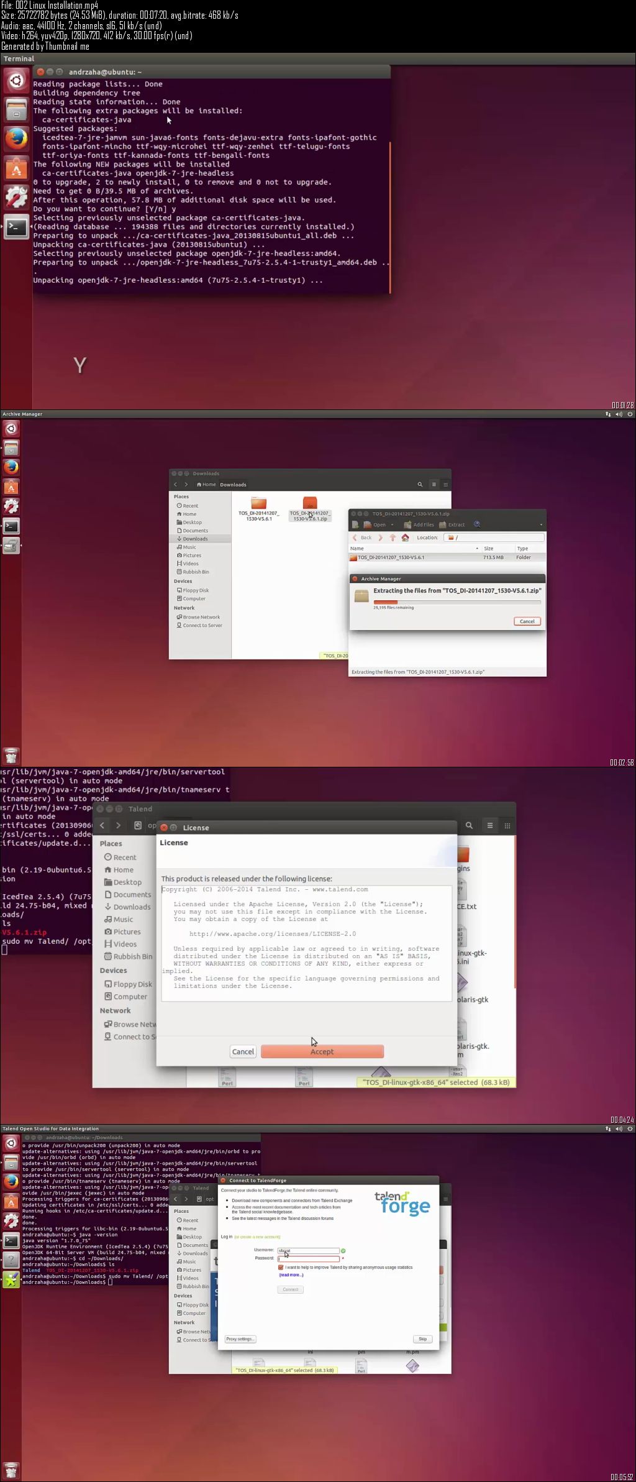The height and width of the screenshot is (1482, 636).
Task: Focus the Username field in TalendForge
Action: pos(308,1250)
